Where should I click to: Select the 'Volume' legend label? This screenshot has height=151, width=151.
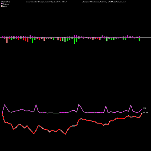6,4
